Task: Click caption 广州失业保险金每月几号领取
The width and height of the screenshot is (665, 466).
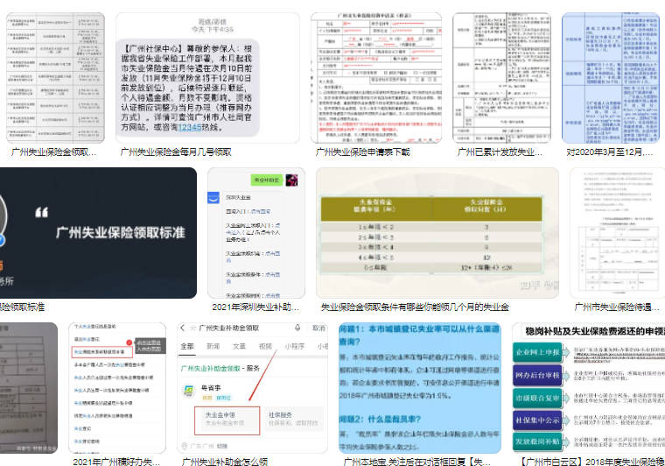Action: click(x=176, y=152)
